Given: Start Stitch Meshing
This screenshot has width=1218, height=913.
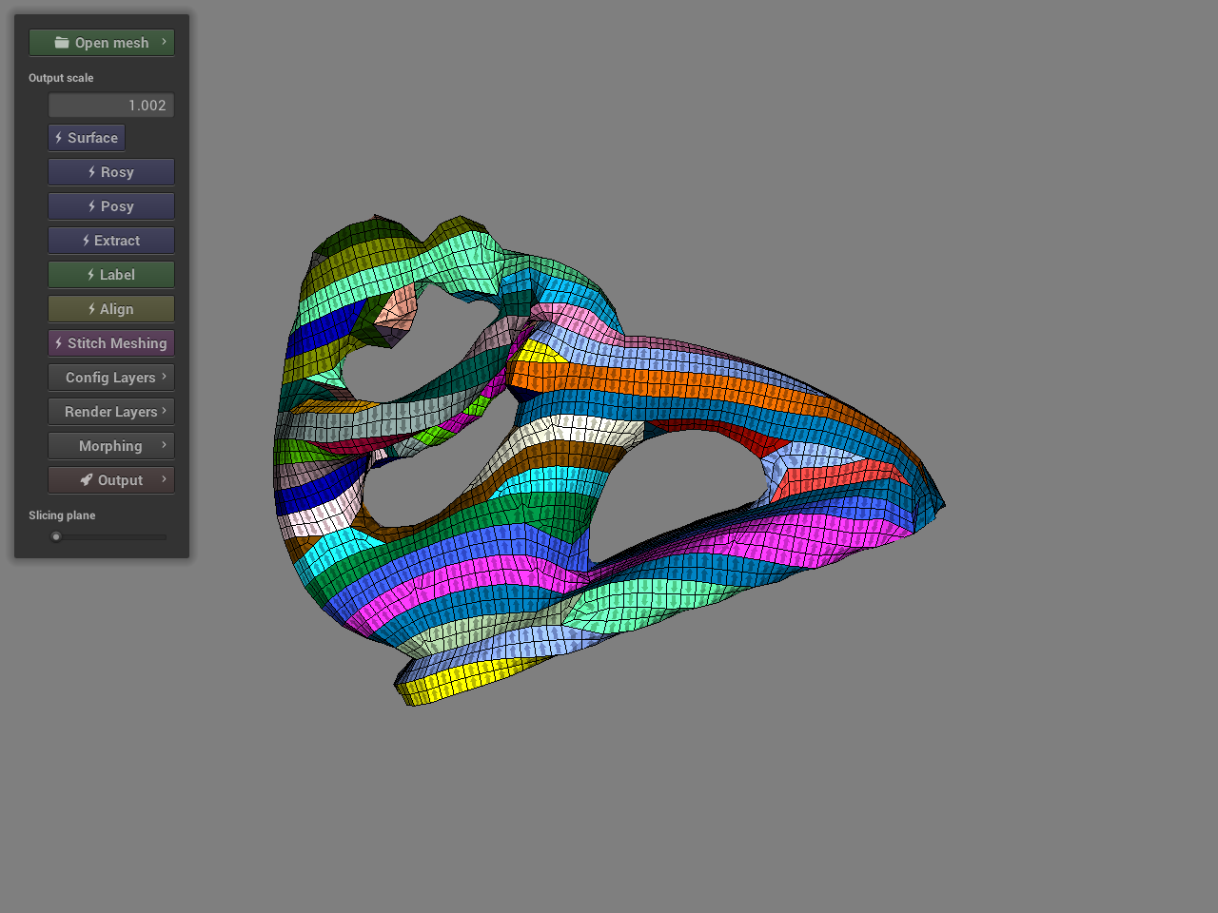Looking at the screenshot, I should (x=111, y=343).
